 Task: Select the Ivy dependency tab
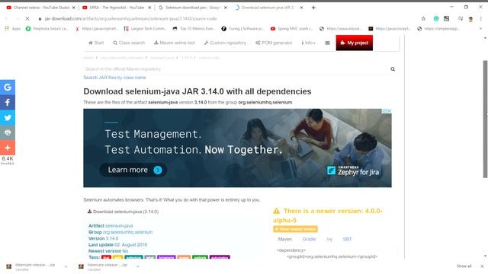[x=329, y=239]
